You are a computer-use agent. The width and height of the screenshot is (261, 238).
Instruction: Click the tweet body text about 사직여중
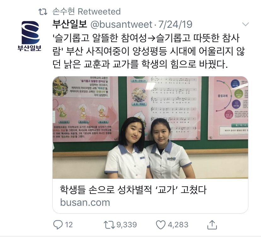tap(148, 51)
